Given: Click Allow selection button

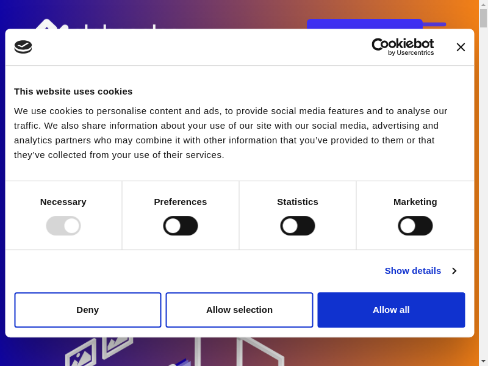Looking at the screenshot, I should [239, 310].
